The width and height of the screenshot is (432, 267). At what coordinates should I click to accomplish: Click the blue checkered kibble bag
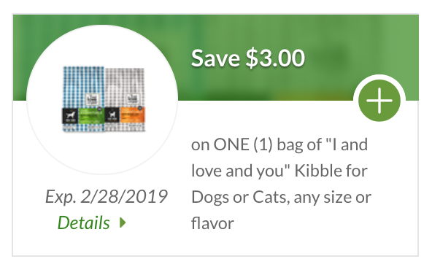click(83, 98)
